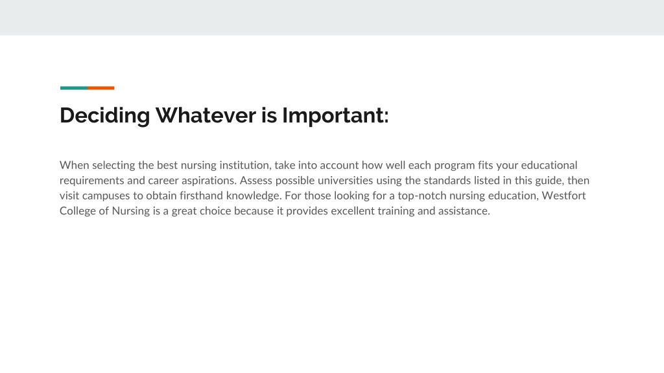Click the gray header band at top
Image resolution: width=664 pixels, height=373 pixels.
click(x=332, y=17)
